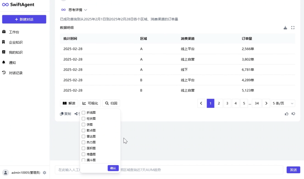Image resolution: width=304 pixels, height=179 pixels.
Task: Check the 折线图 checkbox
Action: pos(83,113)
